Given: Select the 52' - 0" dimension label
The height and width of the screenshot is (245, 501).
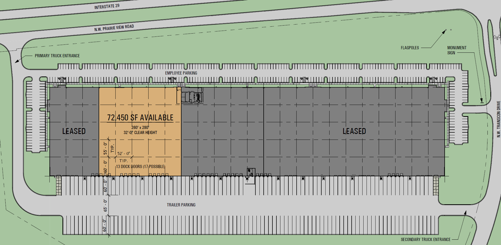Looking at the screenshot, I should [x=124, y=153].
